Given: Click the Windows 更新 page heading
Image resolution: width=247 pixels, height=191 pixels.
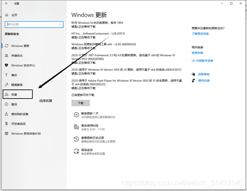Looking at the screenshot, I should [x=89, y=15].
